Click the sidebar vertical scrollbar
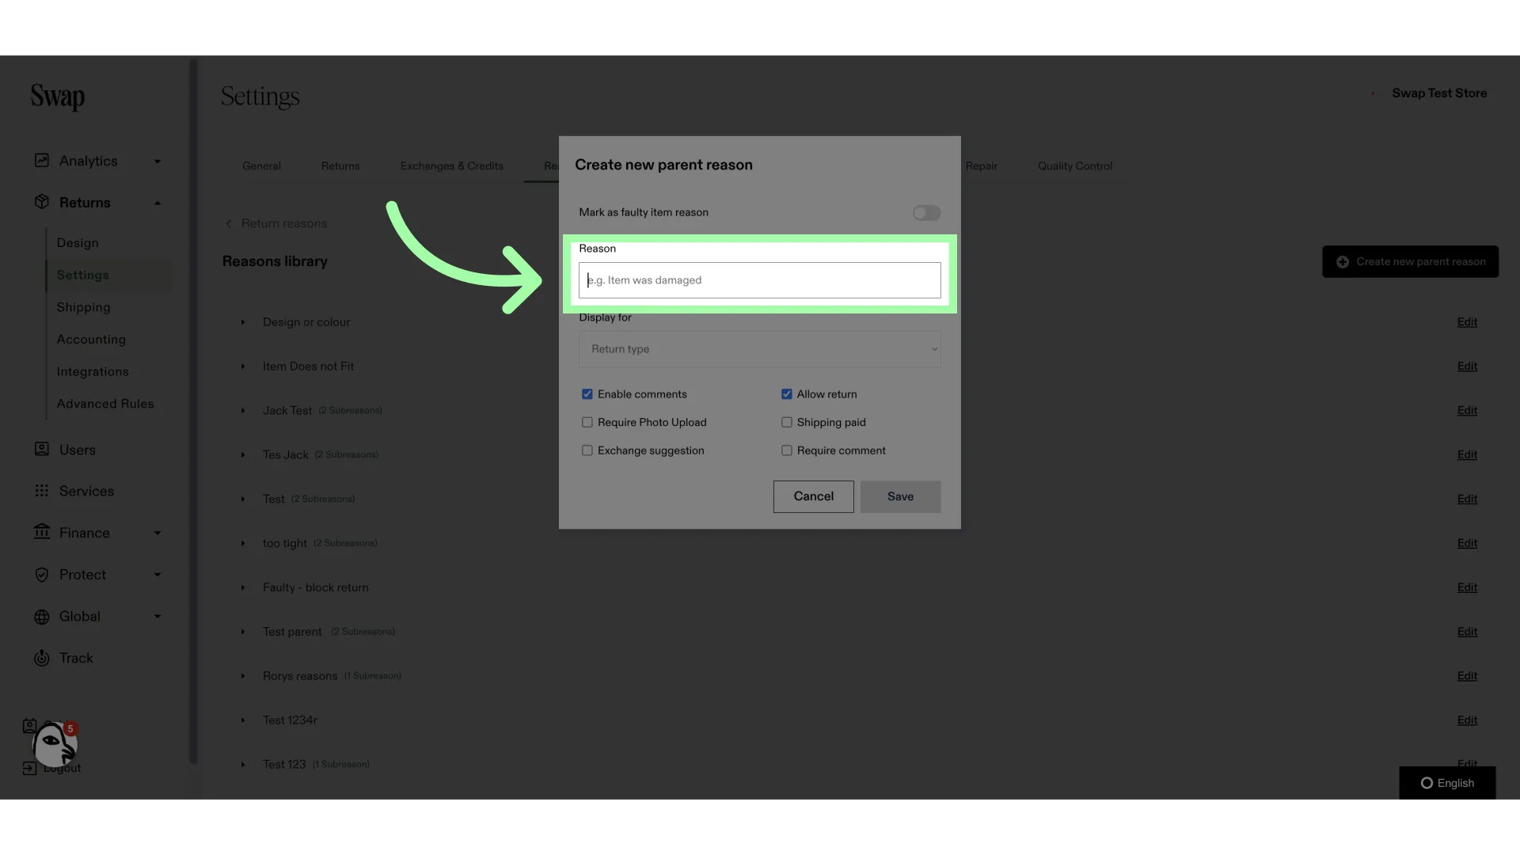Screen dimensions: 1520x855 193,412
